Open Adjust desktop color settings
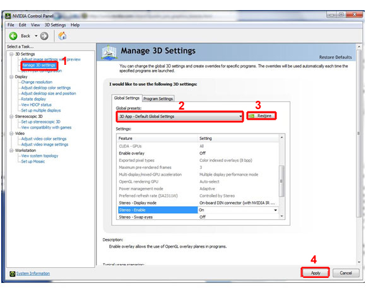Image resolution: width=366 pixels, height=293 pixels. pos(45,88)
